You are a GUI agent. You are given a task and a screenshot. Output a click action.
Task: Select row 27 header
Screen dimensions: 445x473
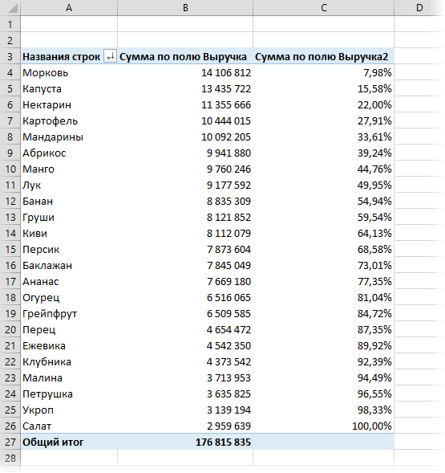click(10, 442)
